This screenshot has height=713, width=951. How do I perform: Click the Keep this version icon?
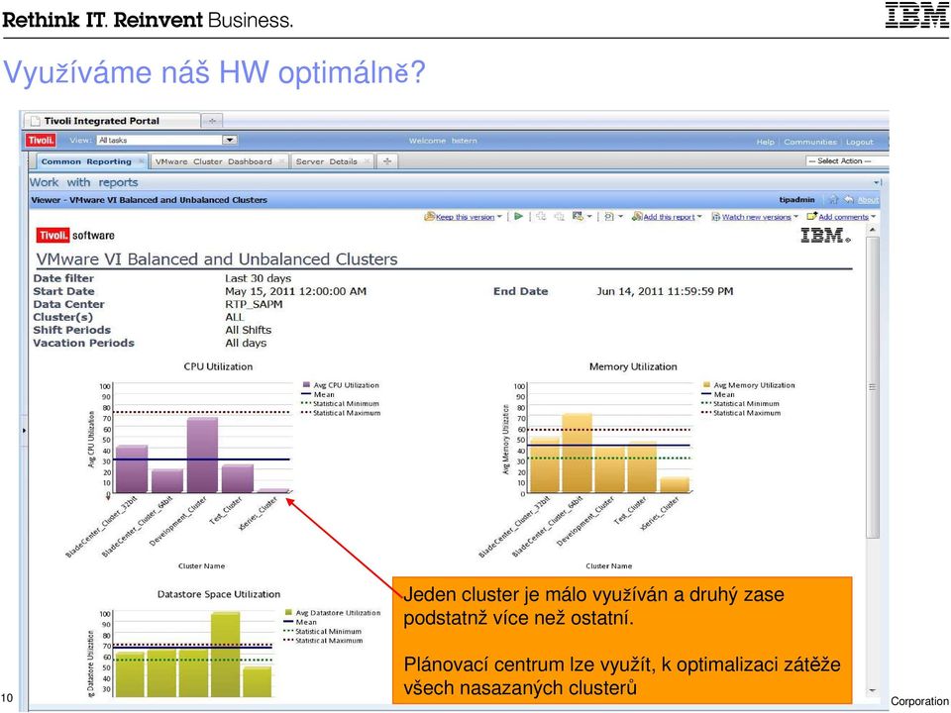coord(429,217)
